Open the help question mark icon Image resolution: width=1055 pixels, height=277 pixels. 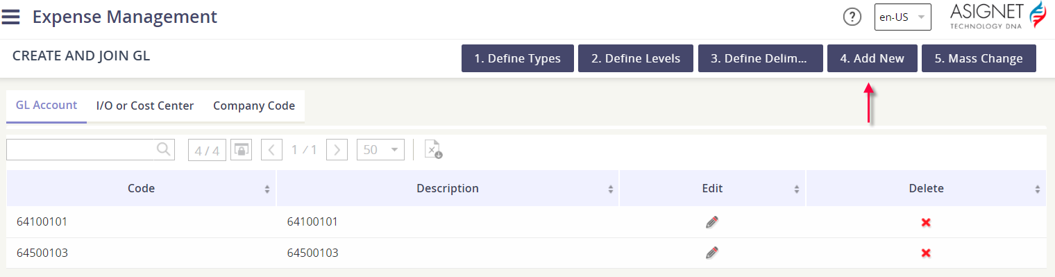(852, 17)
